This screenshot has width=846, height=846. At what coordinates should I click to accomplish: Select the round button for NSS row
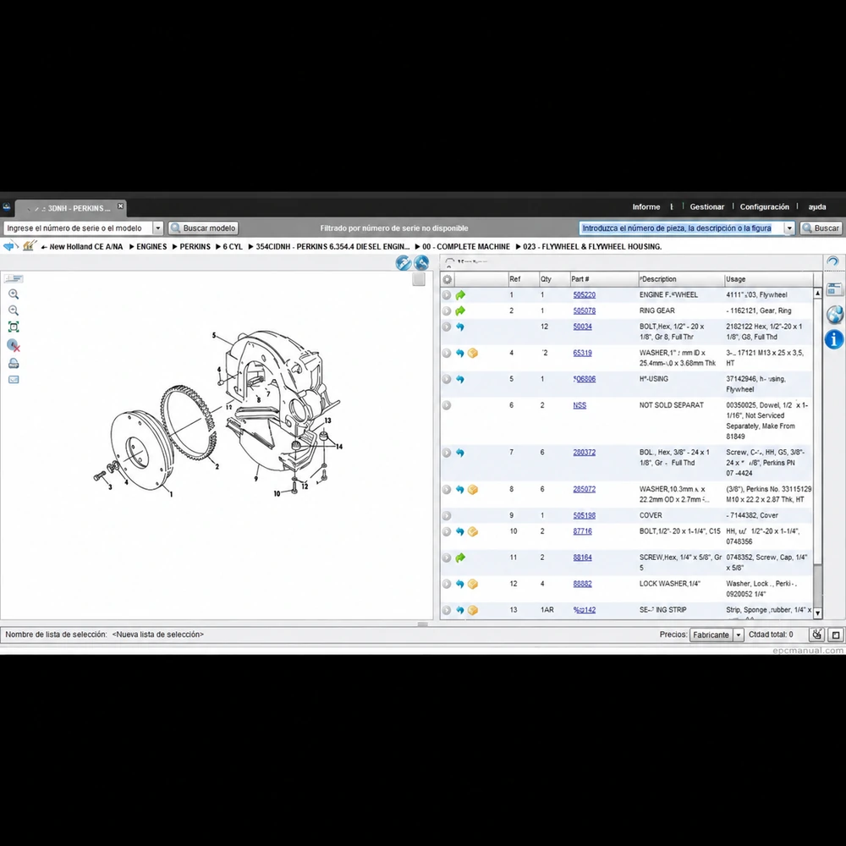pos(446,405)
